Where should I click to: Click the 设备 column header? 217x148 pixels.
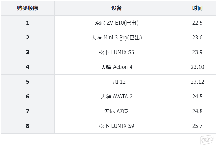tap(117, 8)
